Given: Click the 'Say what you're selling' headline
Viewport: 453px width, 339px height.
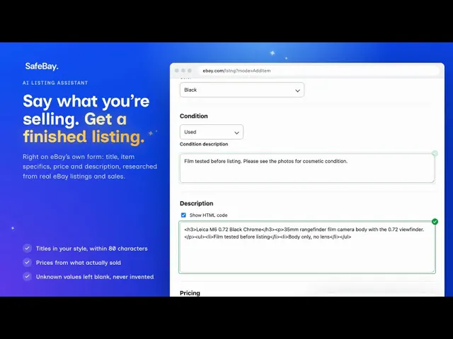Looking at the screenshot, I should (86, 119).
